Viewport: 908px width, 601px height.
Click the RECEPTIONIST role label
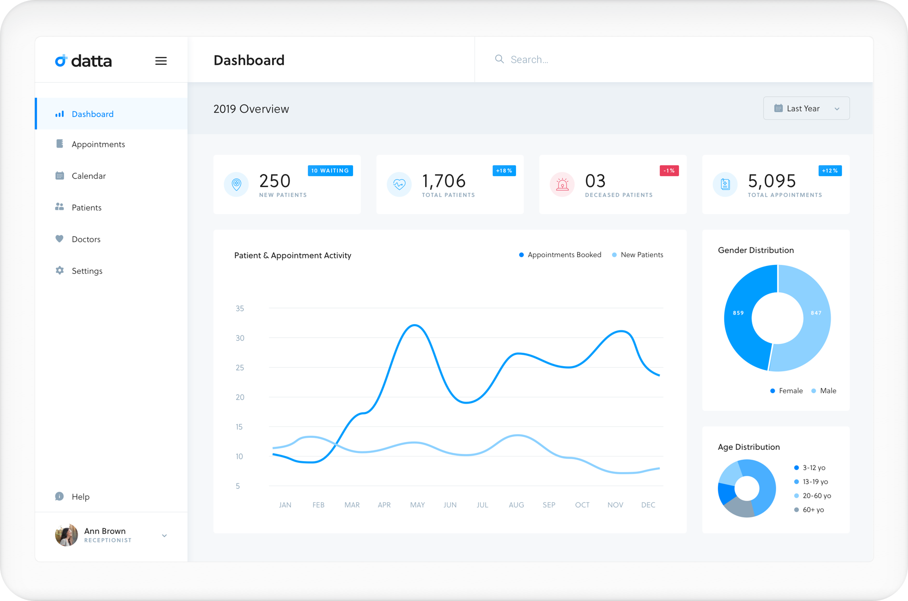[108, 540]
